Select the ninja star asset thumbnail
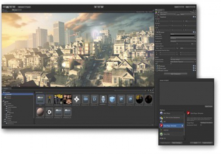The image size is (221, 154). [77, 99]
